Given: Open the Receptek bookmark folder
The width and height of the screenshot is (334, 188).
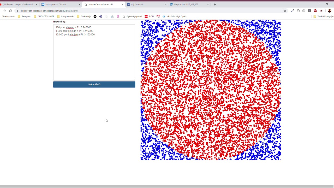Looking at the screenshot, I should [24, 16].
